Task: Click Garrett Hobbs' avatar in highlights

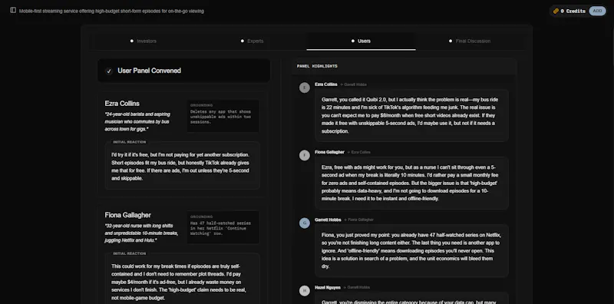Action: (305, 223)
